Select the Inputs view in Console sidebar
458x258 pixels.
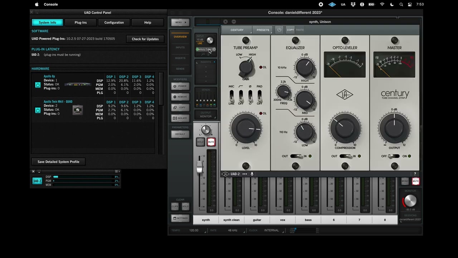point(180,47)
